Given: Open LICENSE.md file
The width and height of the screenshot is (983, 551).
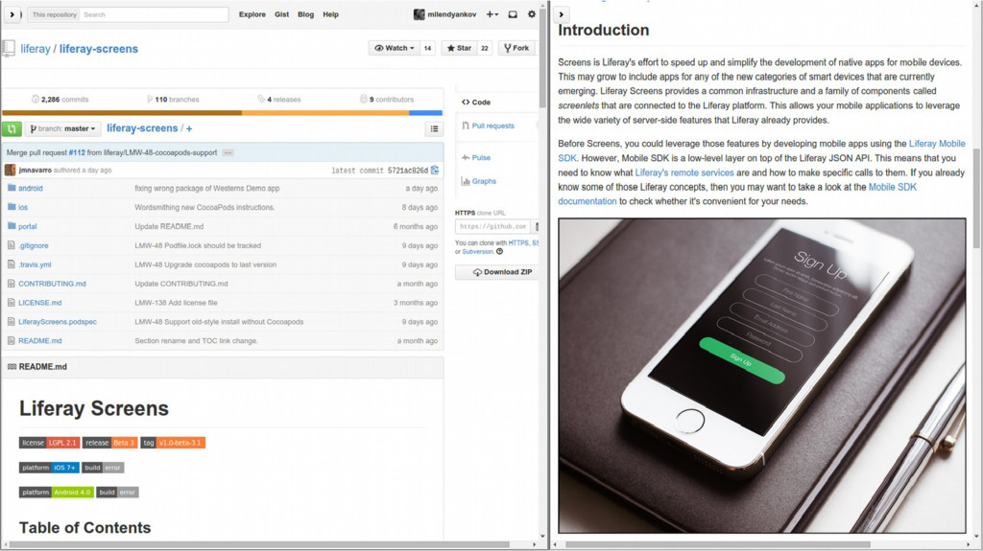Looking at the screenshot, I should (x=40, y=303).
